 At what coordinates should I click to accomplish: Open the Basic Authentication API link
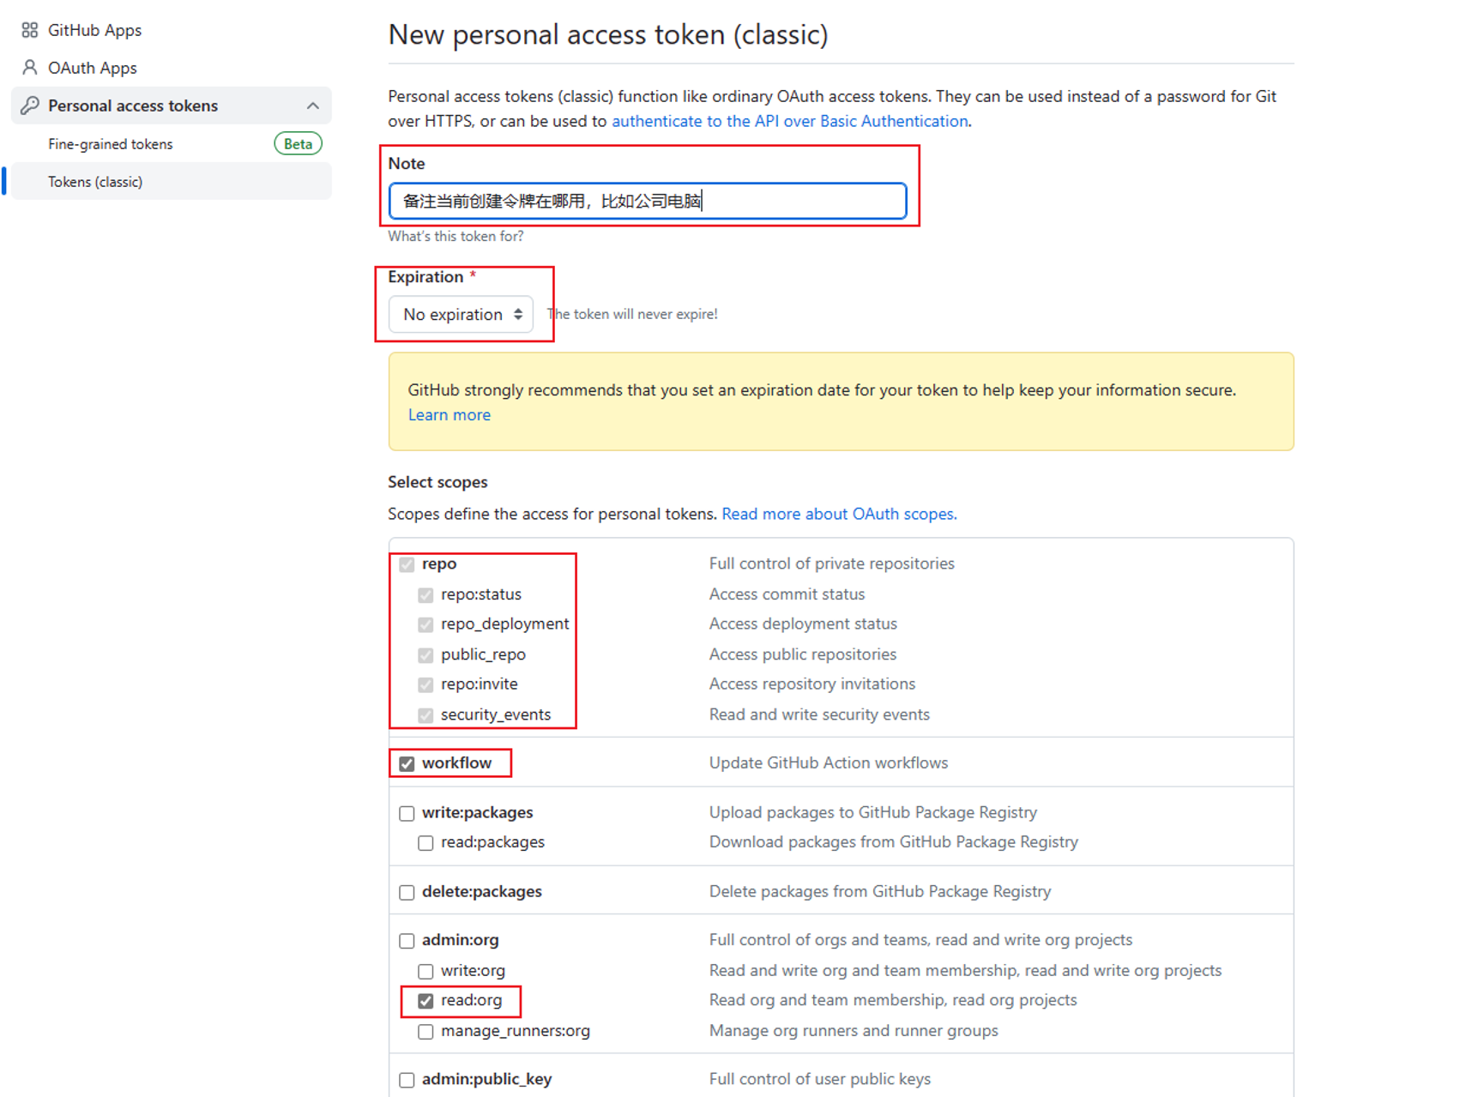tap(789, 121)
